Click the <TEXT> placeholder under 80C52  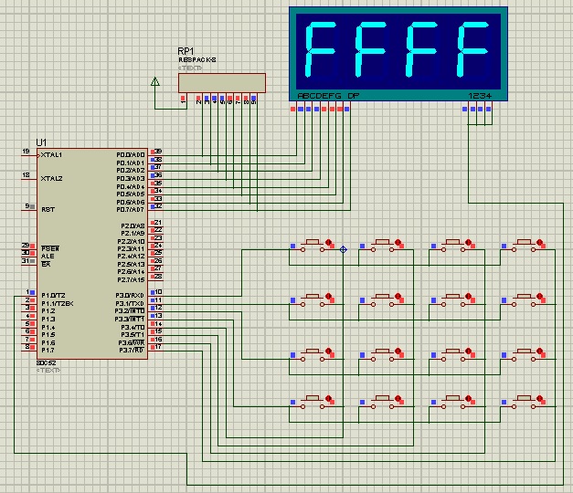coord(48,371)
